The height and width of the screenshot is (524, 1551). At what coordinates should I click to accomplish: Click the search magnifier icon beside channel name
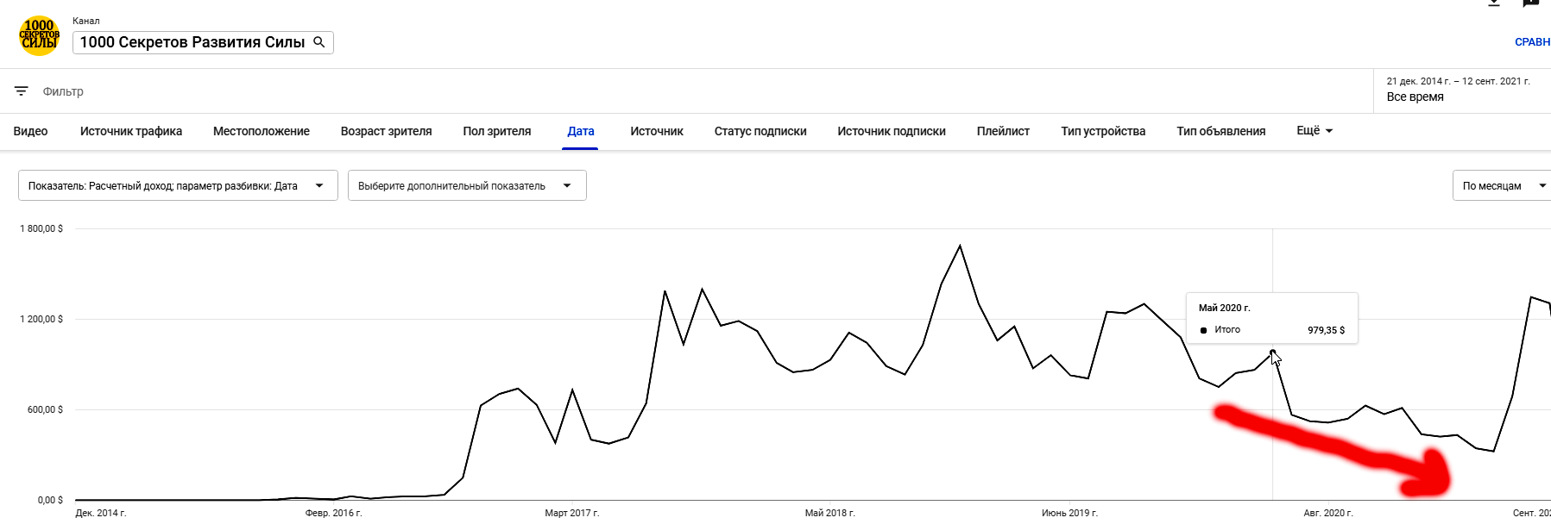[x=319, y=42]
